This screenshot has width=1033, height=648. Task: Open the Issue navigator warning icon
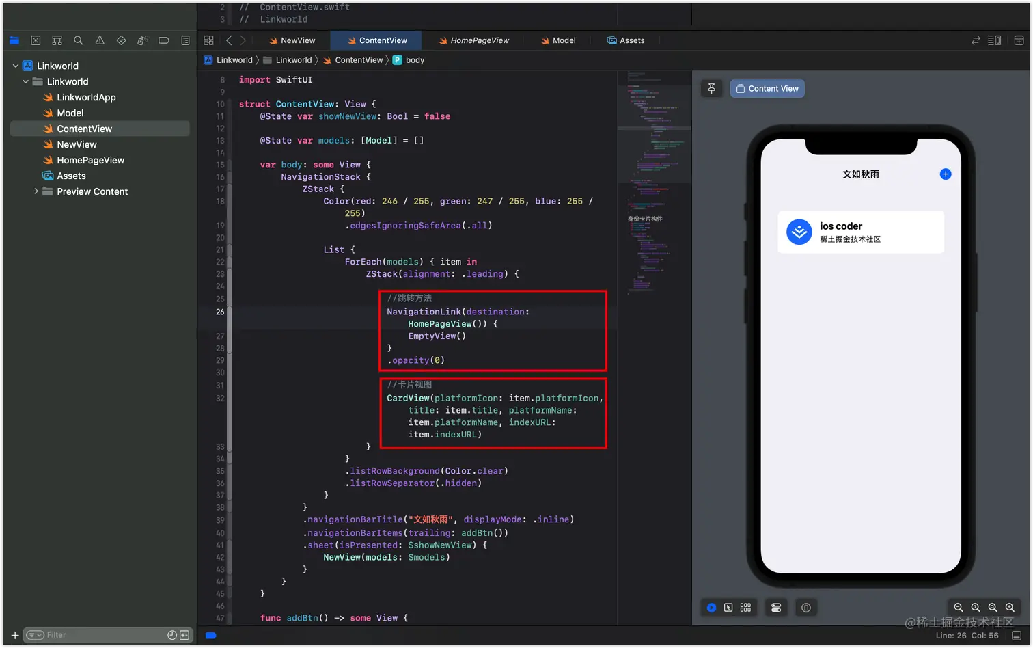click(x=100, y=40)
